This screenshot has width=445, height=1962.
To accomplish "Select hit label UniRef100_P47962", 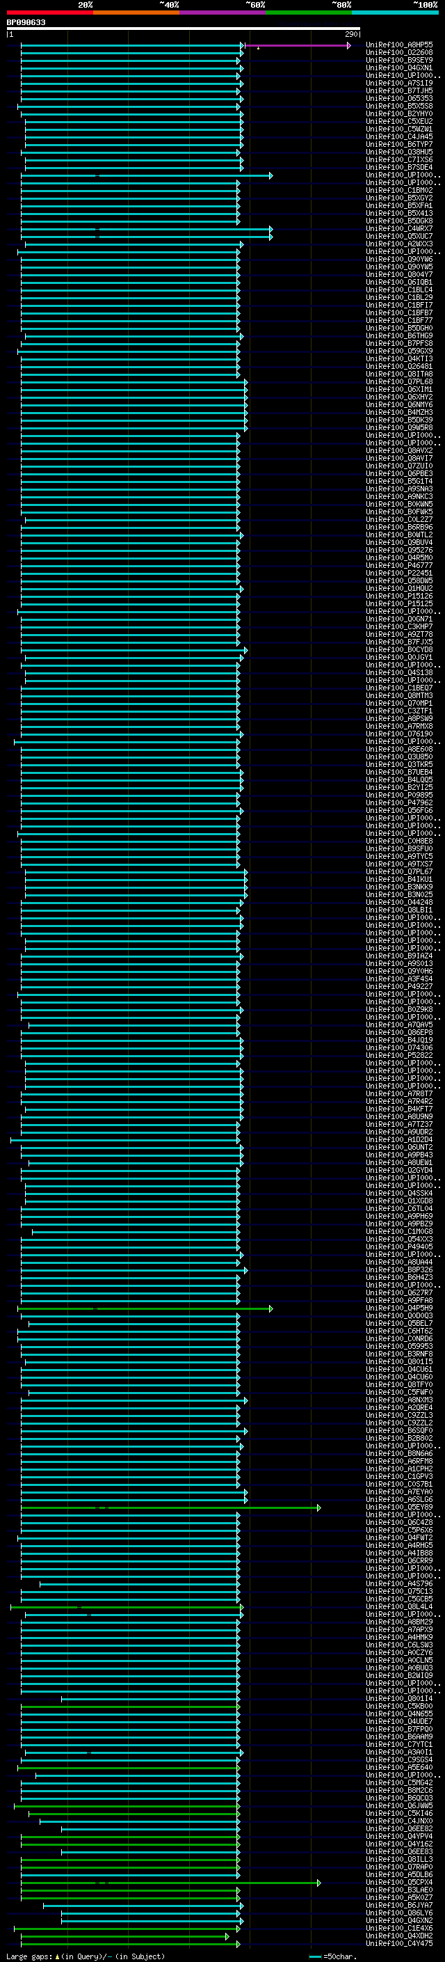I will 398,802.
